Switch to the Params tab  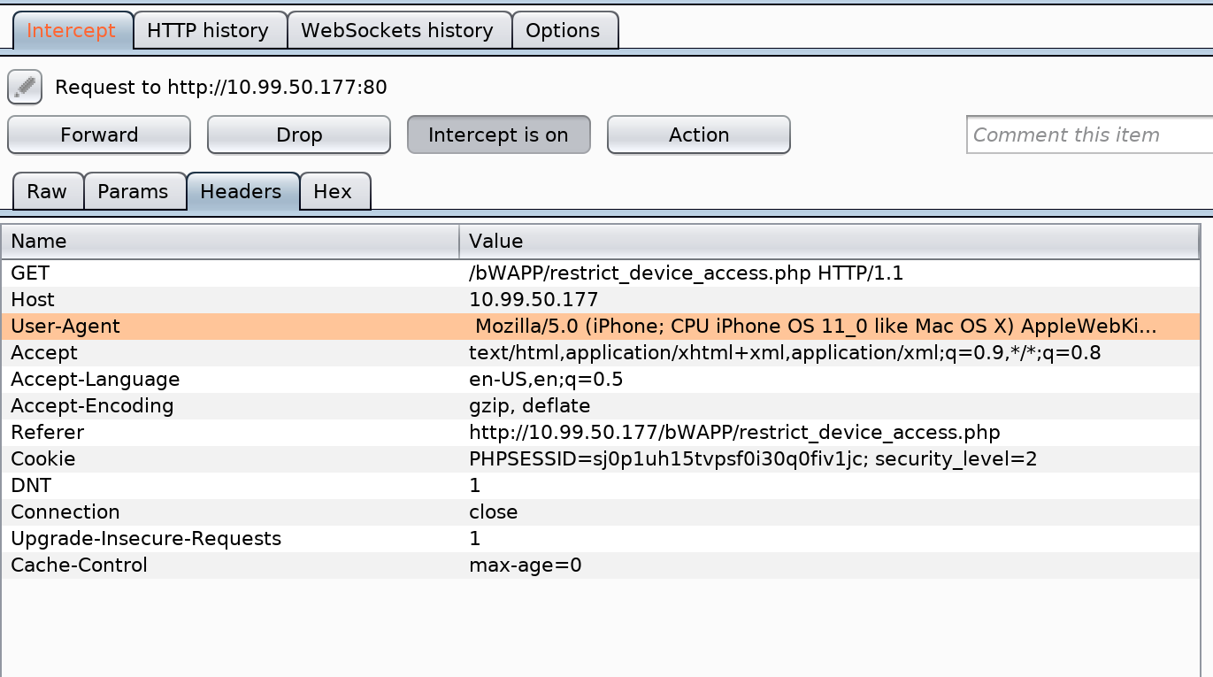point(134,191)
